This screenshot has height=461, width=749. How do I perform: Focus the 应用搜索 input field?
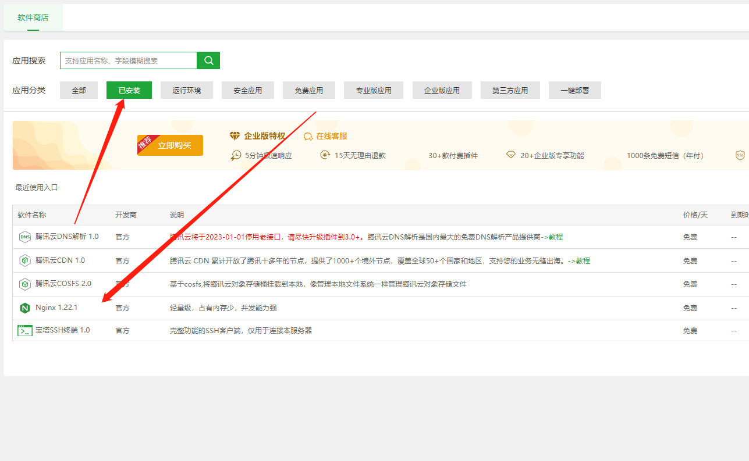click(x=129, y=60)
